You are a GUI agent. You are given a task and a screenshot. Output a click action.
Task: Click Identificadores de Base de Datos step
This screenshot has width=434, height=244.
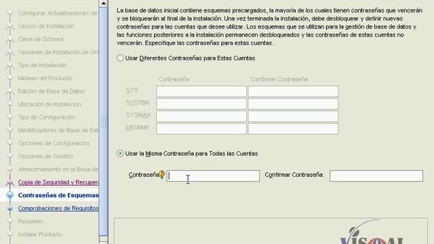(58, 130)
